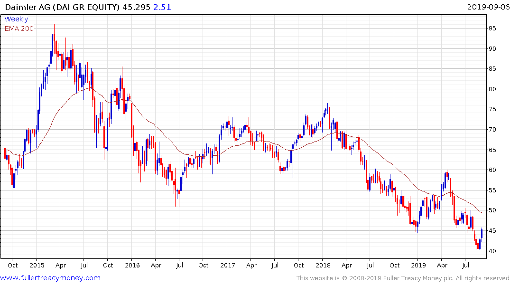Select the blue change value '2.51'
Screen dimensions: 510x285
click(x=162, y=7)
